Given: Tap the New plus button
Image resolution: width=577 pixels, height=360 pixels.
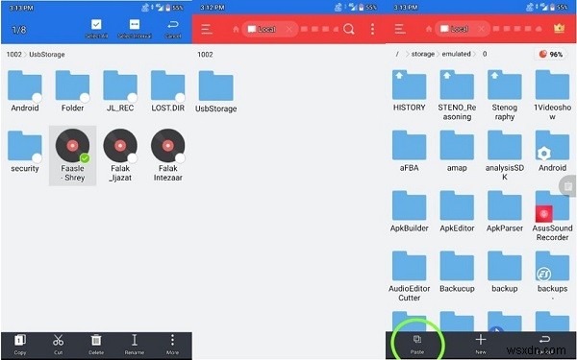Looking at the screenshot, I should 481,345.
